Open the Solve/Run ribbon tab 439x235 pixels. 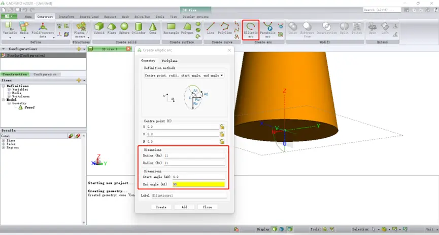click(x=142, y=17)
